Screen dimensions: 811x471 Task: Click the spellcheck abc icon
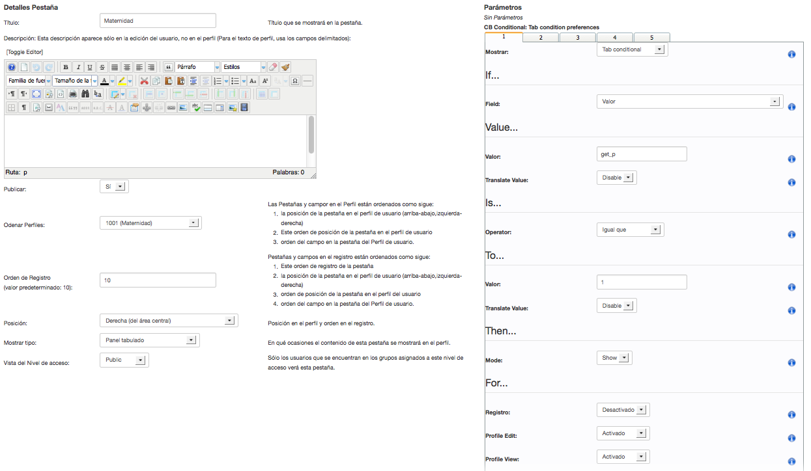click(x=196, y=107)
